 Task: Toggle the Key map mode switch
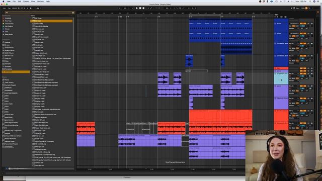(297, 8)
